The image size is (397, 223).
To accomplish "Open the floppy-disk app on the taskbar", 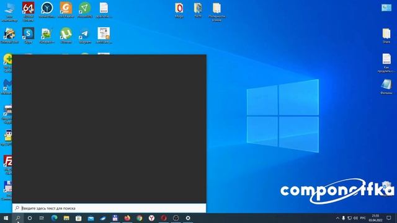I will pyautogui.click(x=115, y=218).
